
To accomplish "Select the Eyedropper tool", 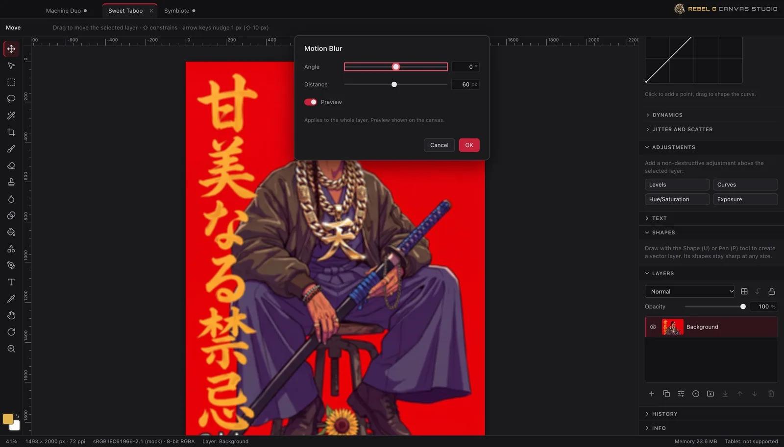I will pos(11,299).
